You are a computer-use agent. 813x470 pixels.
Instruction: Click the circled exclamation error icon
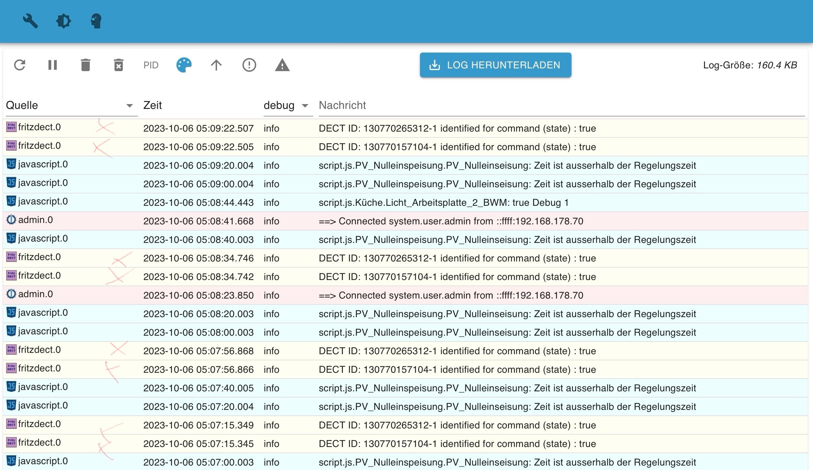(249, 65)
